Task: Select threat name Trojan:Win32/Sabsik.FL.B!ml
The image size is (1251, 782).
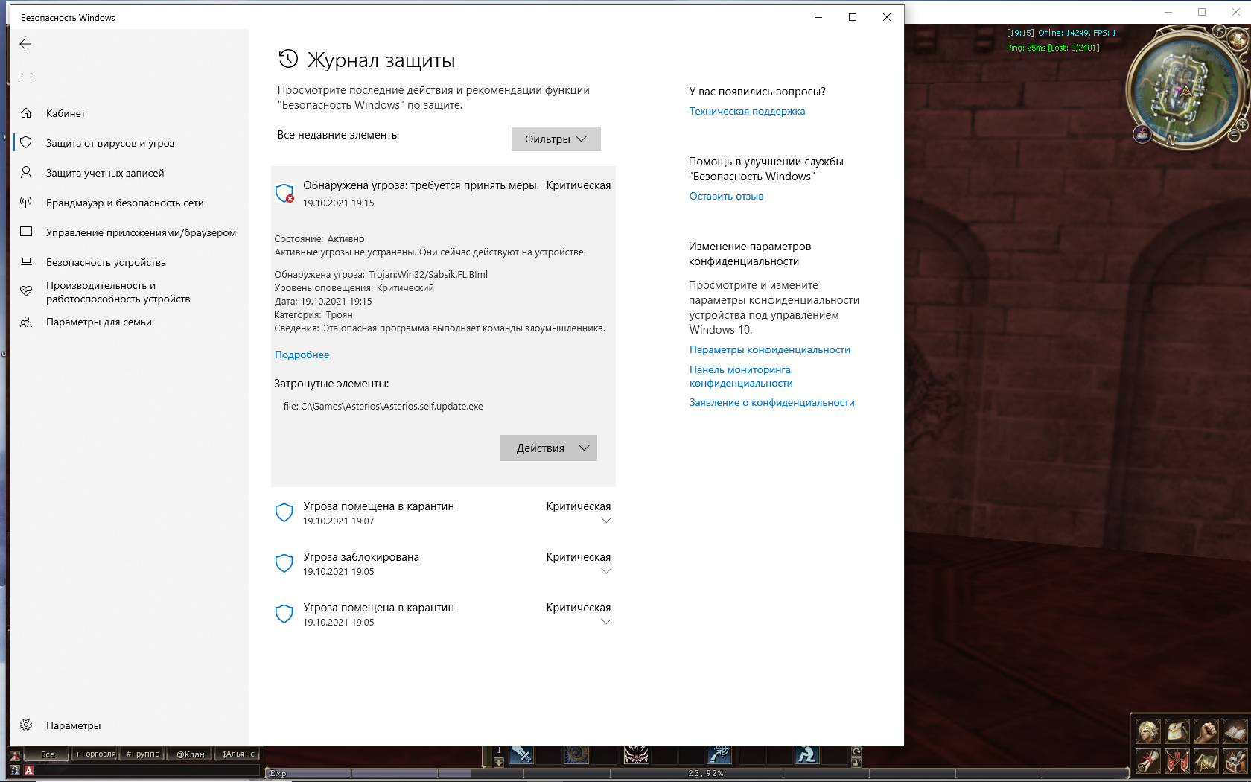Action: [x=428, y=274]
